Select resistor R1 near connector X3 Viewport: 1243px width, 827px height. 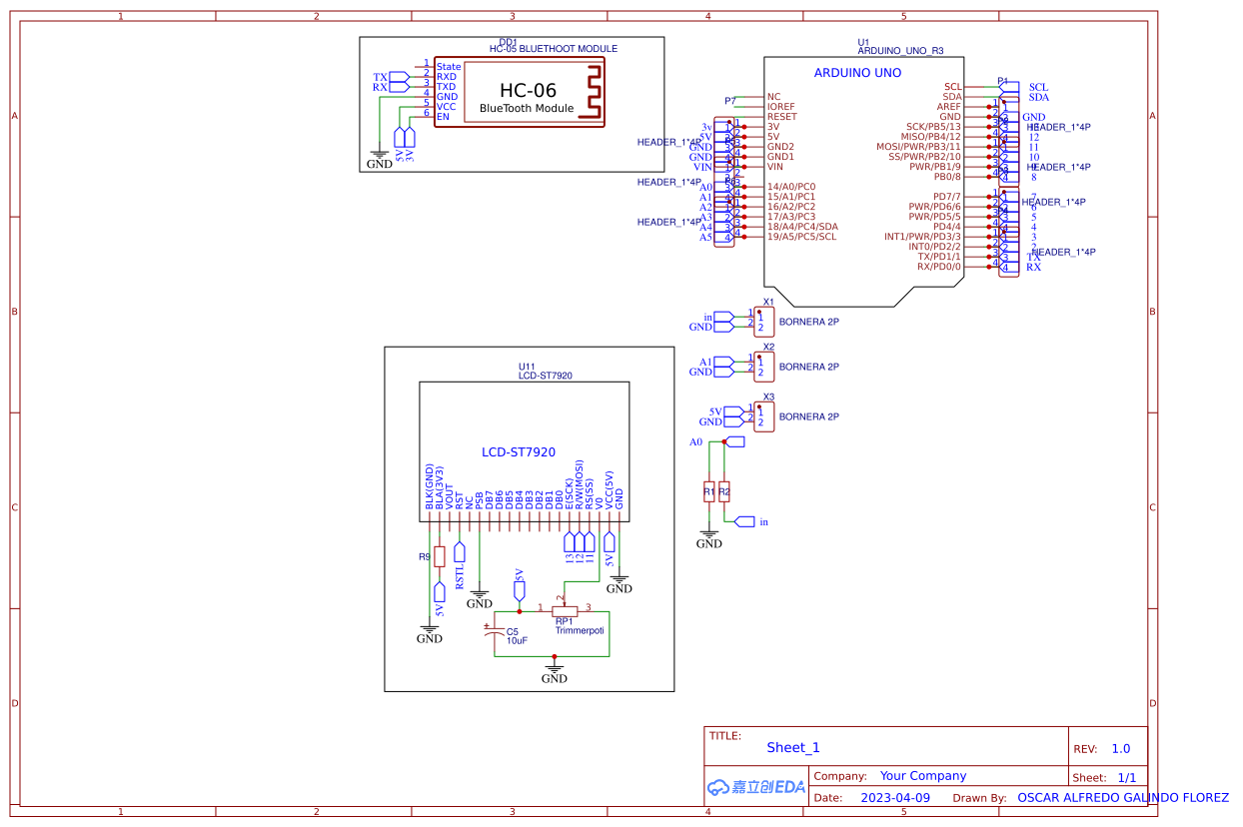pyautogui.click(x=708, y=493)
